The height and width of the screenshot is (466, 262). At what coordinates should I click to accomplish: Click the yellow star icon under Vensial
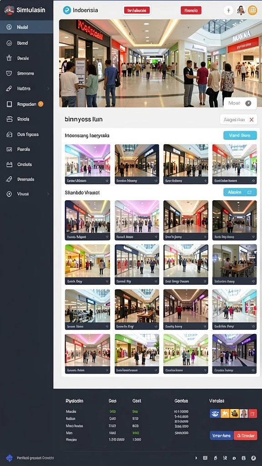click(225, 413)
